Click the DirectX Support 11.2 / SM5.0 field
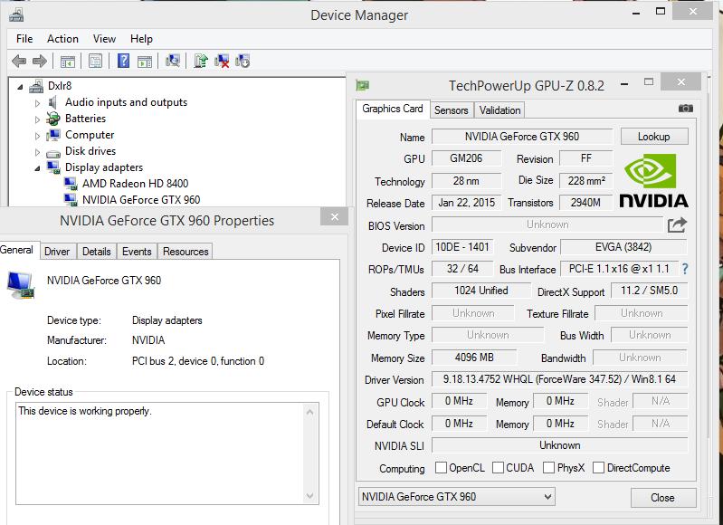Screen dimensions: 723x525 point(649,291)
